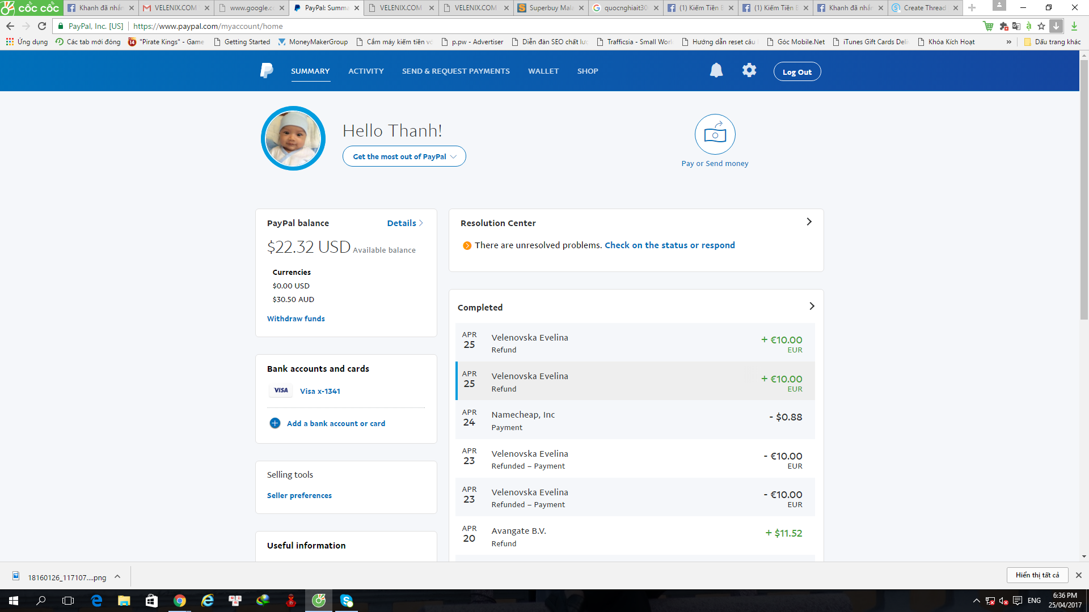The image size is (1089, 612).
Task: Click the profile photo thumbnail
Action: 293,138
